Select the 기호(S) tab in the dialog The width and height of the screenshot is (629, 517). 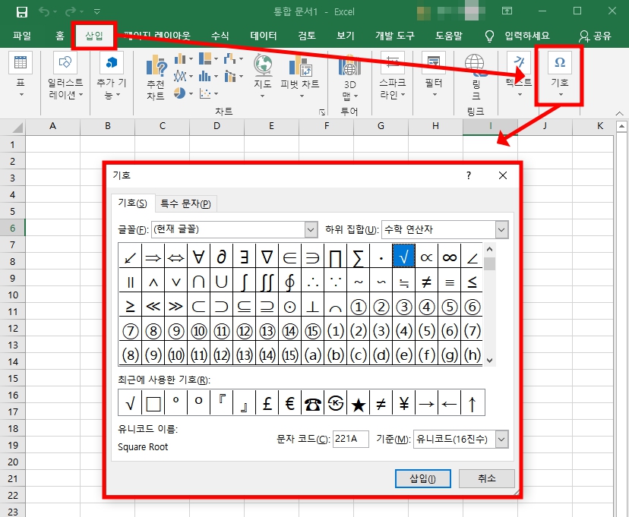(x=132, y=203)
